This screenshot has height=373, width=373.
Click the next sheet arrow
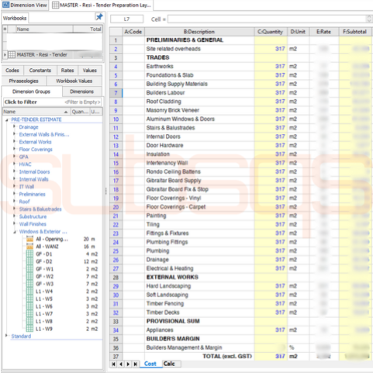(128, 364)
